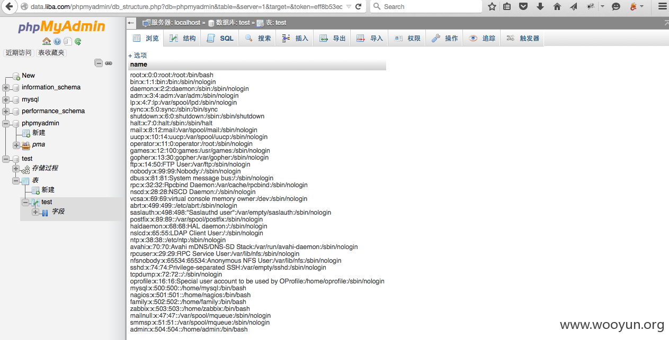Collapse navigation panel with left arrow button
Viewport: 669px width, 340px height.
coord(131,23)
